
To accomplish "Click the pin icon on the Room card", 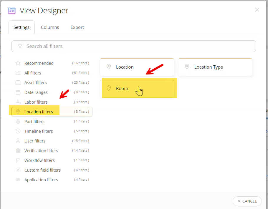I will click(x=109, y=88).
